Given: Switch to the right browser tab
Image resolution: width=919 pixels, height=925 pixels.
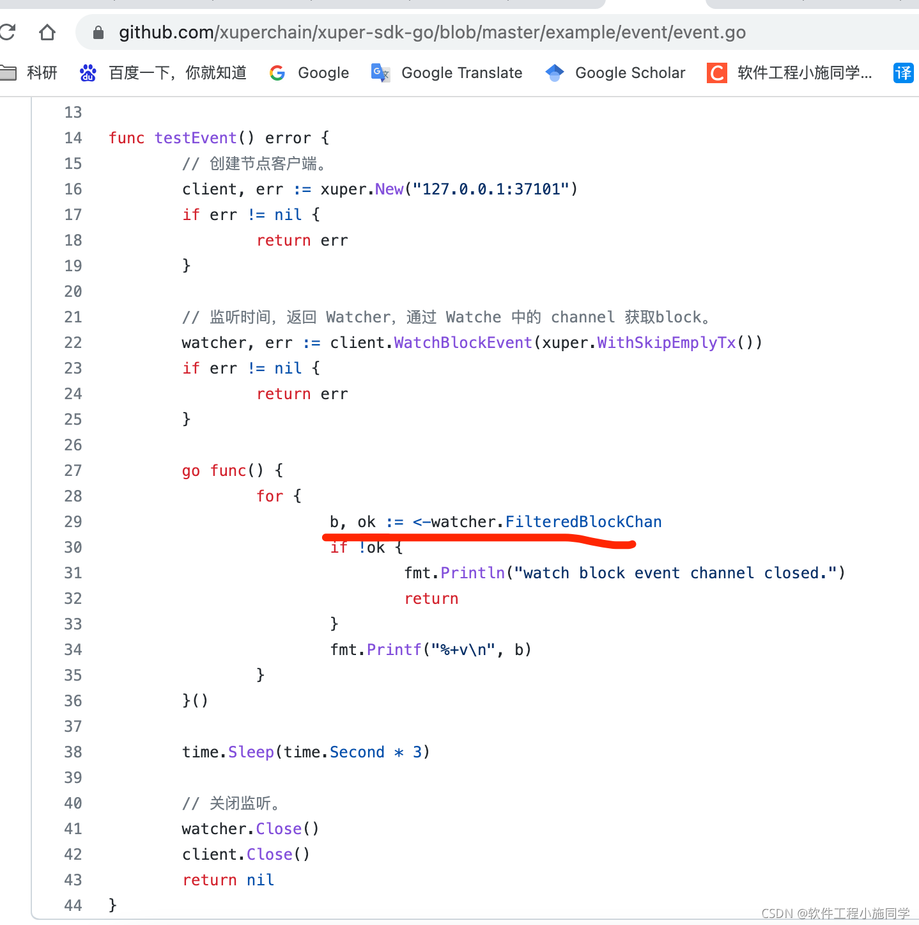Looking at the screenshot, I should pyautogui.click(x=812, y=4).
